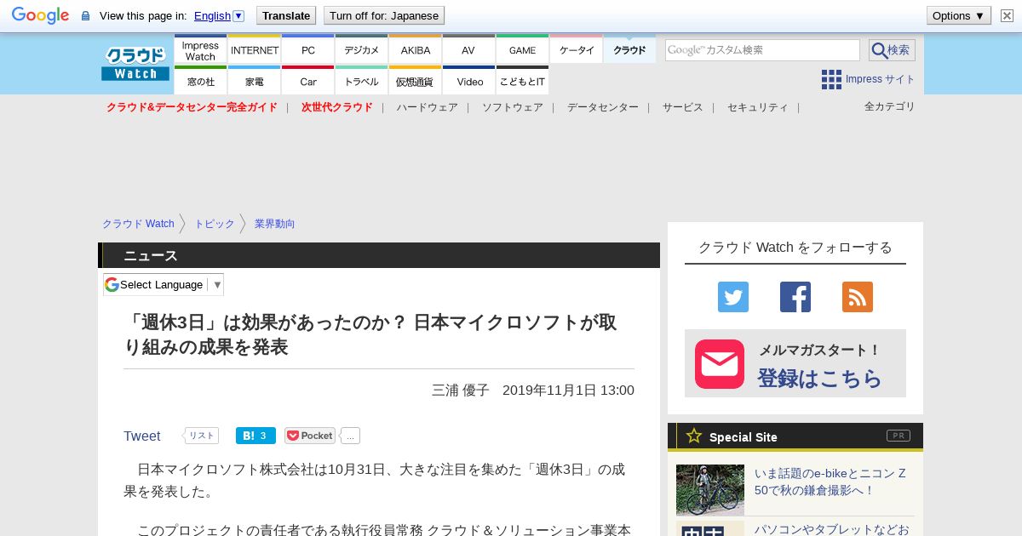Open the トラベル tab
The width and height of the screenshot is (1022, 536).
coord(362,81)
